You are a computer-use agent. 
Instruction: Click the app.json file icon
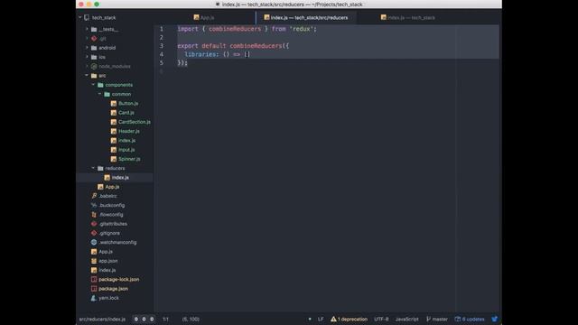[94, 261]
